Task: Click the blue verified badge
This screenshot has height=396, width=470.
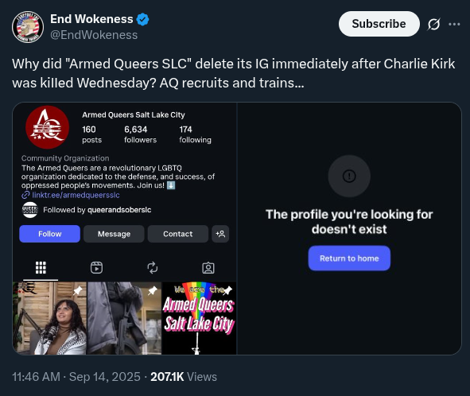Action: 142,19
